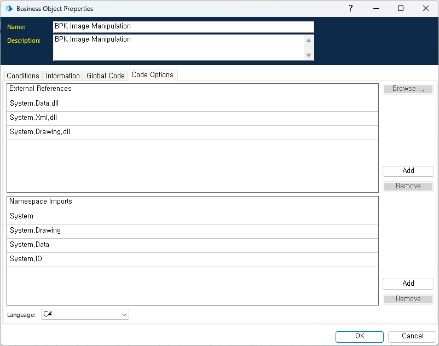Screen dimensions: 439x346
Task: Select the System.IO namespace row
Action: click(x=193, y=259)
